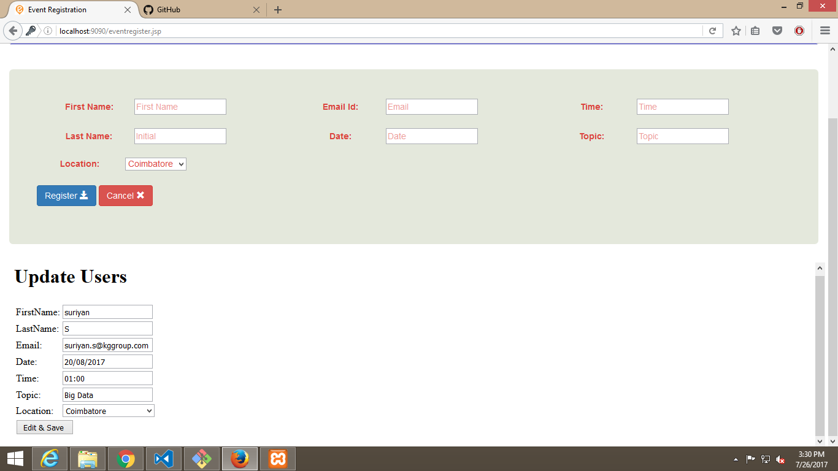The height and width of the screenshot is (471, 838).
Task: Reload the page with the refresh icon
Action: pos(712,31)
